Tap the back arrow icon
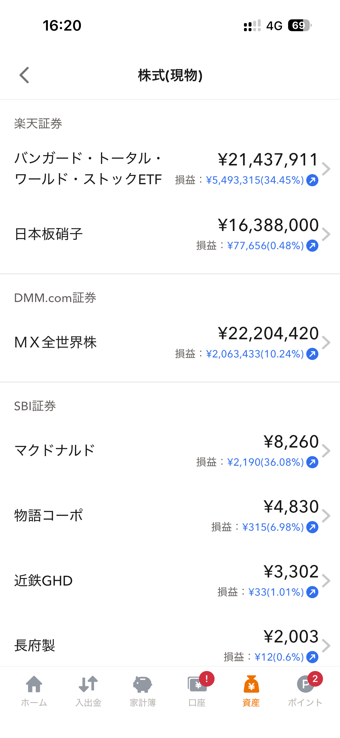This screenshot has width=340, height=738. coord(24,75)
